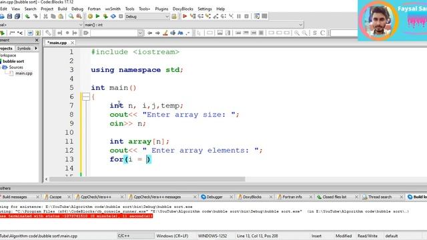Select the *main.cpp editor tab
This screenshot has width=427, height=240.
coord(57,43)
